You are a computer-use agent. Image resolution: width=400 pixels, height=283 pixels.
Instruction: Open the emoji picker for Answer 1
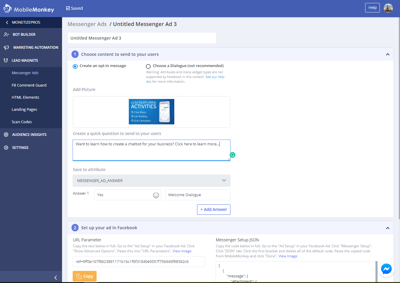tap(156, 195)
